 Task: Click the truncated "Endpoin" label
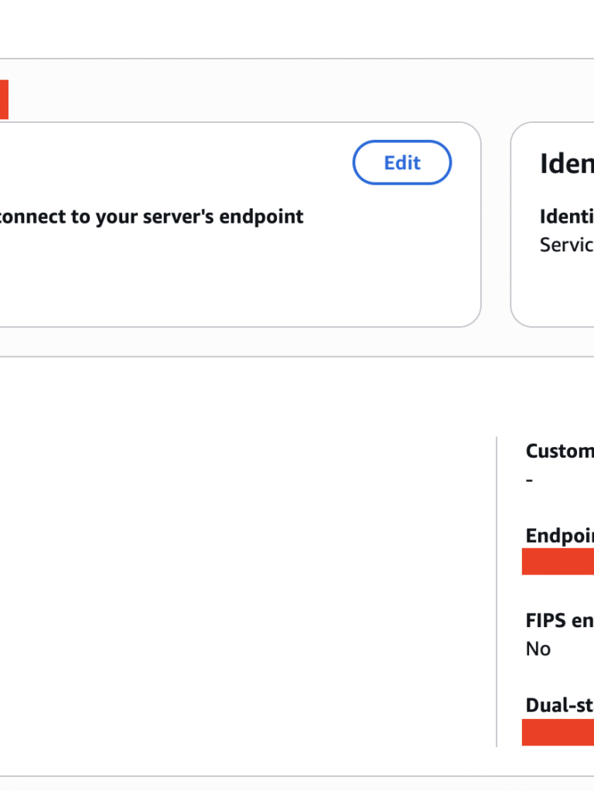[x=559, y=536]
